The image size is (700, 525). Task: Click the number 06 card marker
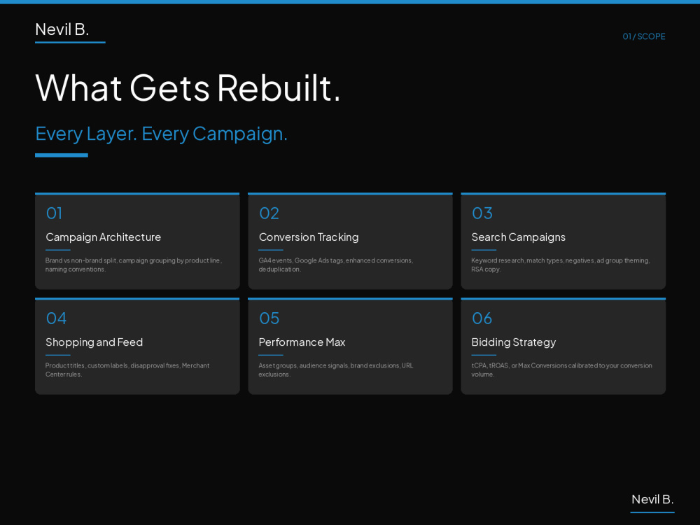[482, 318]
